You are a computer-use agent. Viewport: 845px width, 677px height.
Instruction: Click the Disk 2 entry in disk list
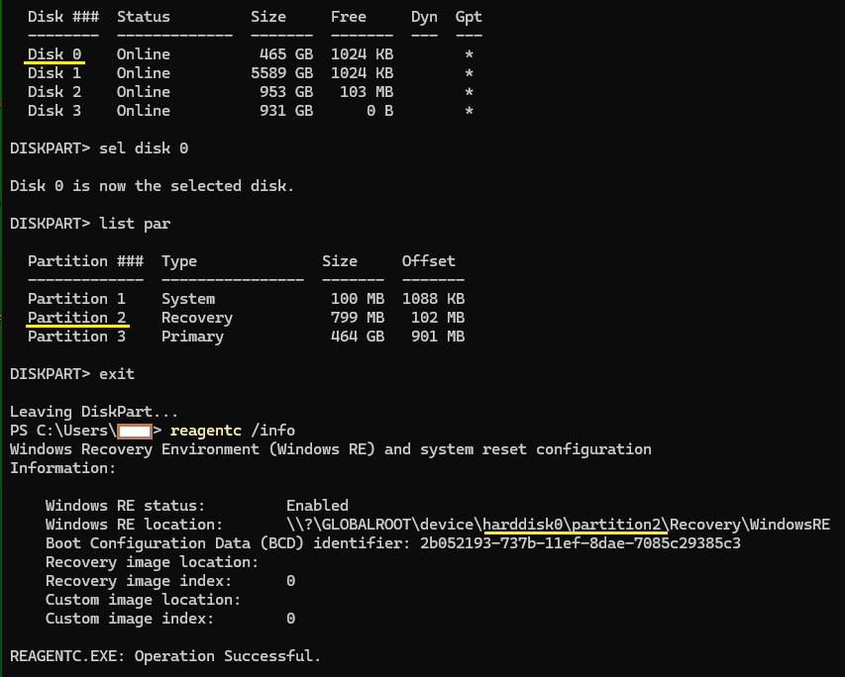coord(53,92)
